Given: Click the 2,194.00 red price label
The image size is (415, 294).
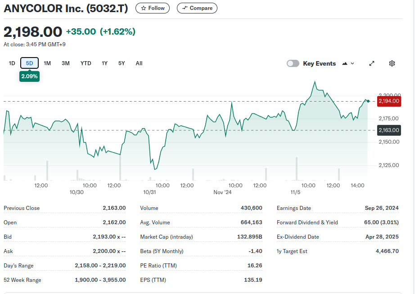Looking at the screenshot, I should (x=389, y=101).
